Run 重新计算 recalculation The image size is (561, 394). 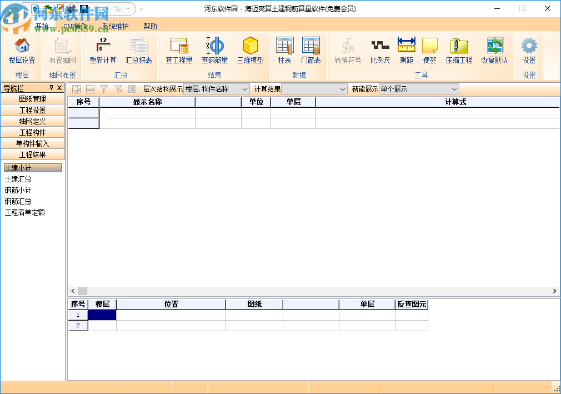103,51
